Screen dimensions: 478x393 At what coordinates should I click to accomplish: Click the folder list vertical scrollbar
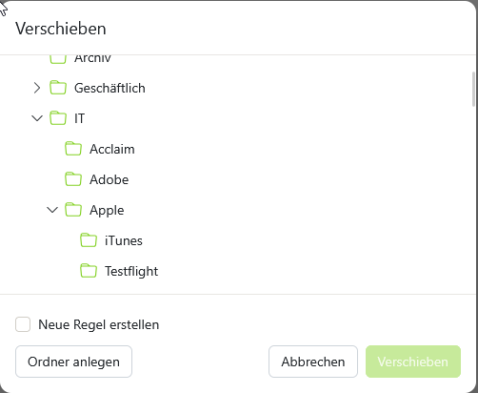tap(474, 90)
